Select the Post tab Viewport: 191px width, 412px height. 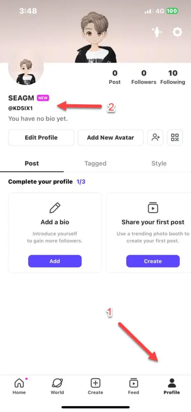32,164
